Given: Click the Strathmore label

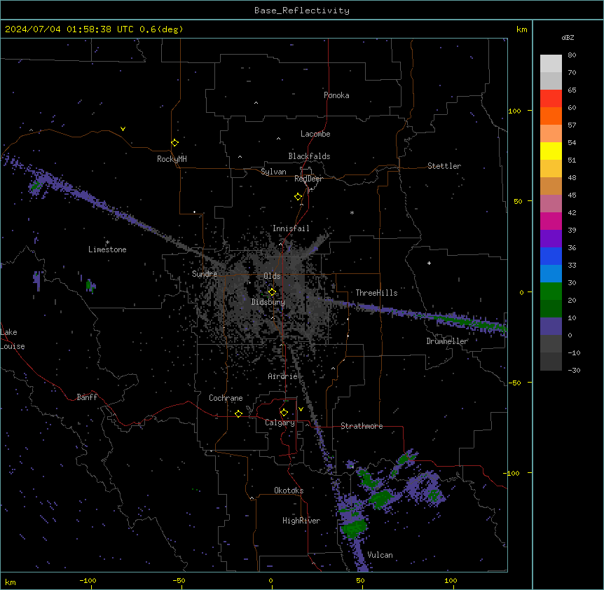Looking at the screenshot, I should point(362,426).
